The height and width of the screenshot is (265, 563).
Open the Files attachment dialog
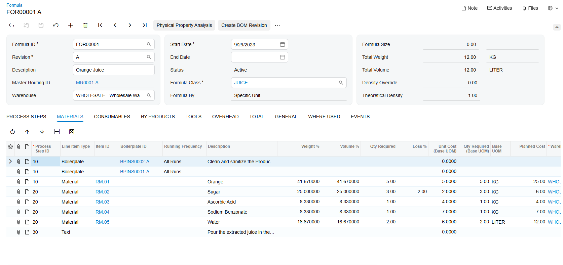[530, 8]
